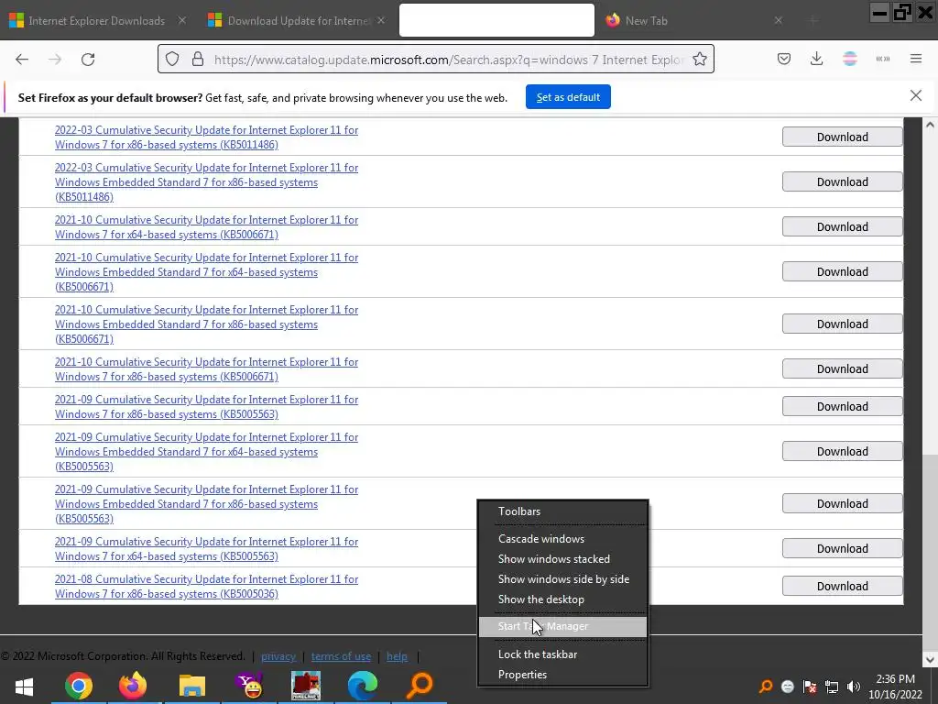Click the round grey system tray icon
This screenshot has height=704, width=938.
(787, 687)
